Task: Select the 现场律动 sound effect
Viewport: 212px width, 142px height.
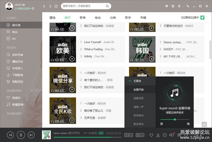Action: (x=140, y=115)
